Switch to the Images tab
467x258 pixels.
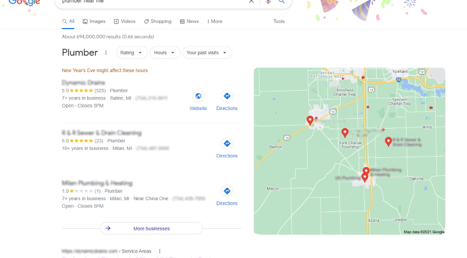94,21
